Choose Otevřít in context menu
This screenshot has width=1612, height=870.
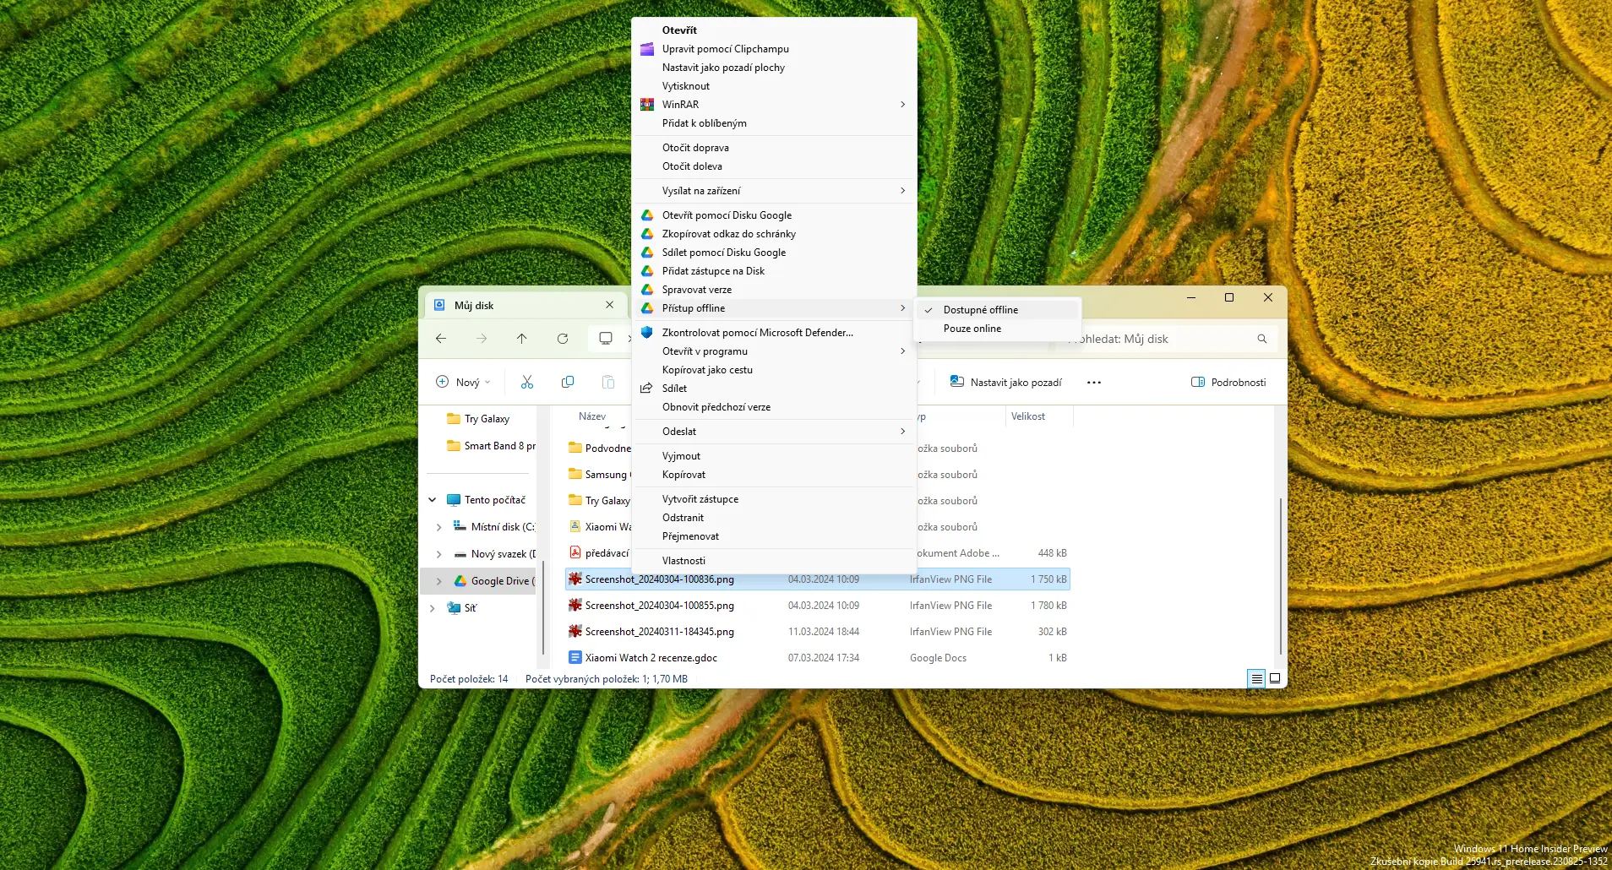[x=775, y=30]
